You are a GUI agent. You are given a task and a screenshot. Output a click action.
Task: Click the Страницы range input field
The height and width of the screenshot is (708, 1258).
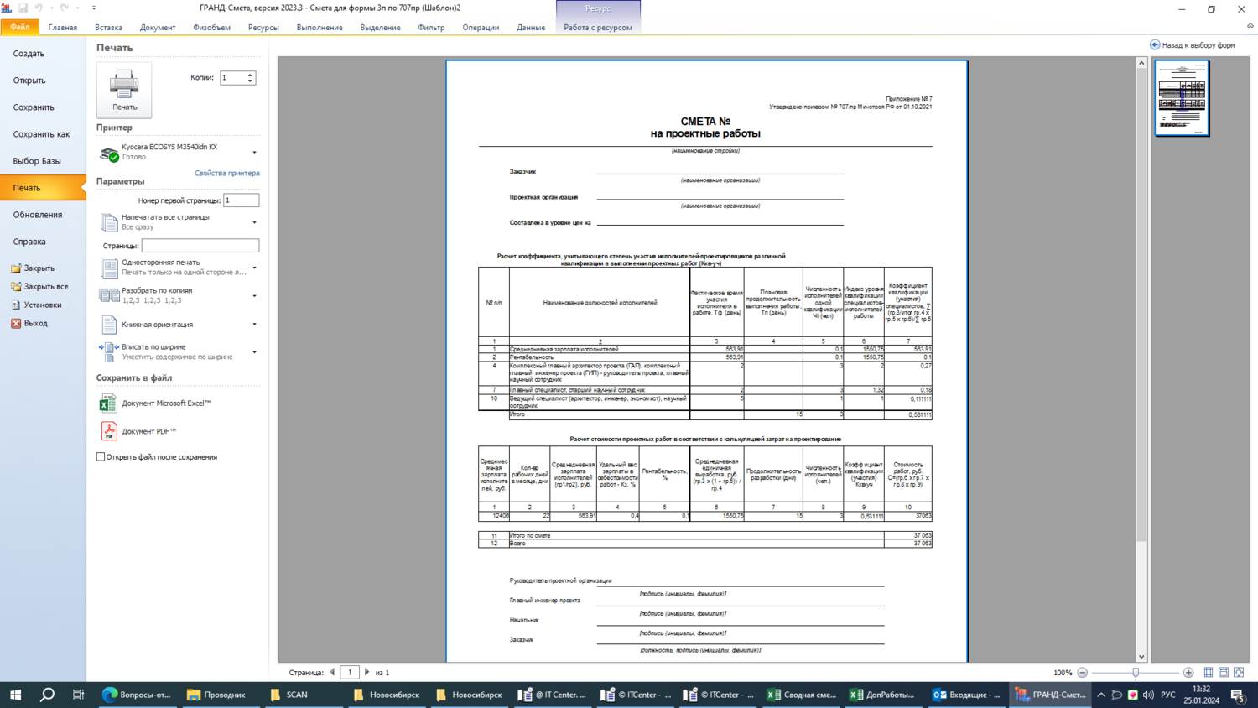[200, 246]
